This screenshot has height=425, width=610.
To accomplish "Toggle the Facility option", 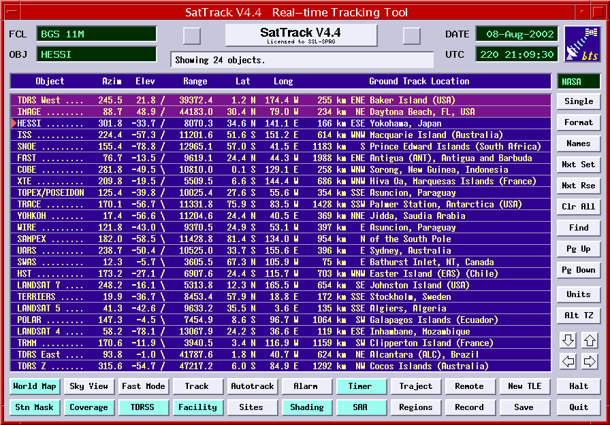I will point(197,407).
